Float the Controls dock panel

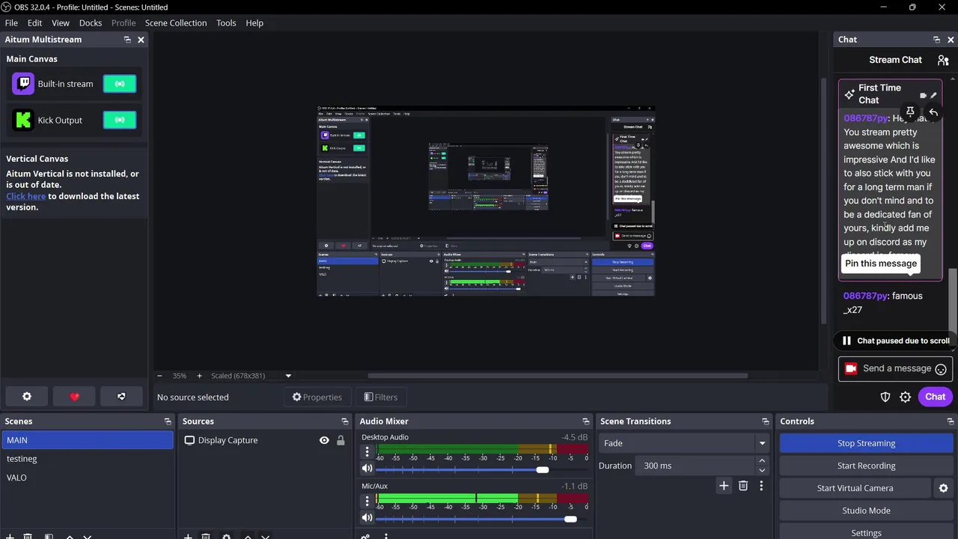(950, 421)
